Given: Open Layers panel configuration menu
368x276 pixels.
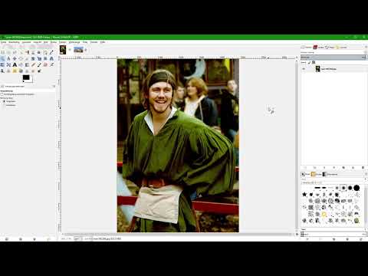Looking at the screenshot, I should tap(366, 47).
